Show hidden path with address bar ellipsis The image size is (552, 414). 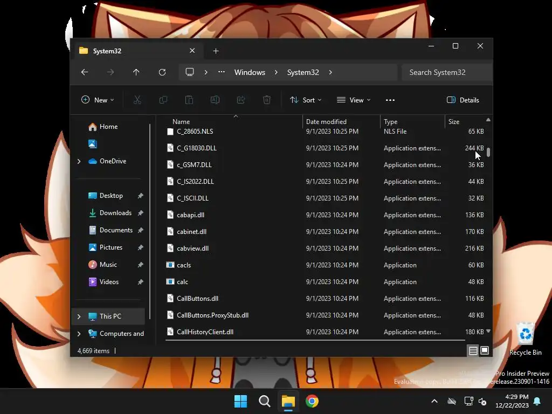222,72
